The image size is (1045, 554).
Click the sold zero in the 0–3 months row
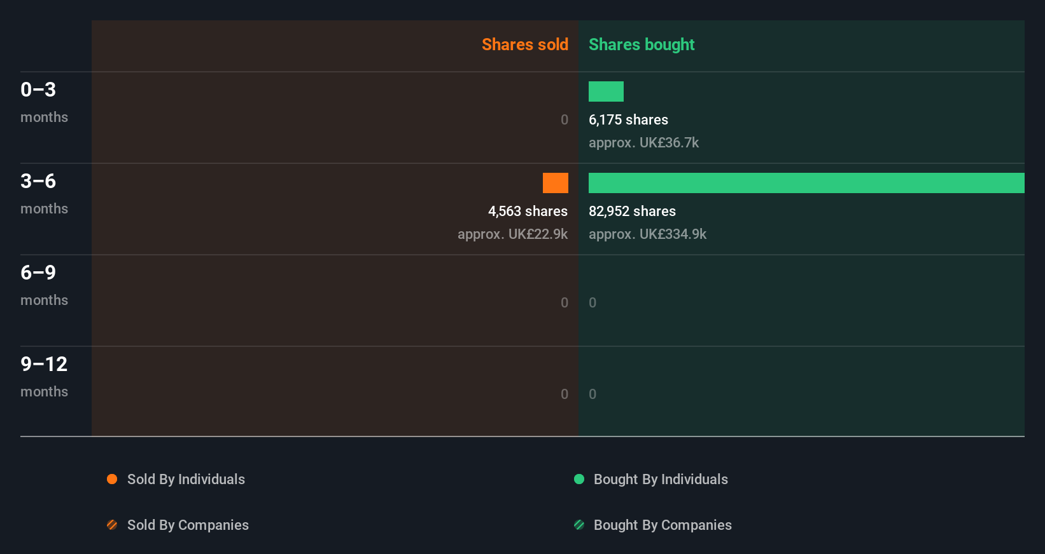point(565,119)
